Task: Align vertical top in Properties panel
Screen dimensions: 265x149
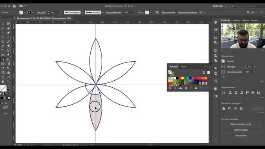Action: pyautogui.click(x=247, y=93)
